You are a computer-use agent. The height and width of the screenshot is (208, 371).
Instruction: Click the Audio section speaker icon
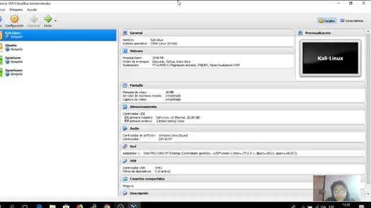[125, 128]
